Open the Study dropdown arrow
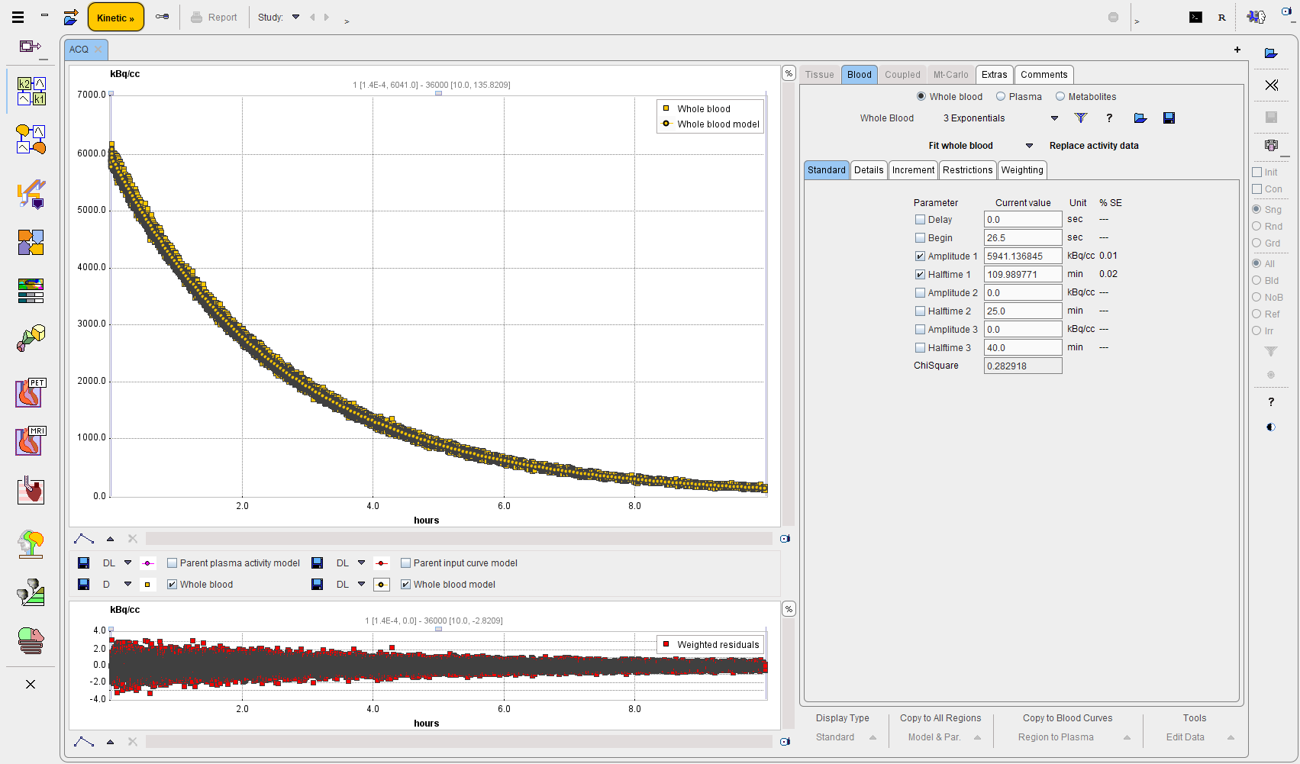1300x764 pixels. coord(295,17)
